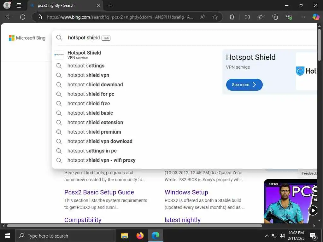Open Browser essentials heart icon
323x242 pixels.
pyautogui.click(x=289, y=17)
